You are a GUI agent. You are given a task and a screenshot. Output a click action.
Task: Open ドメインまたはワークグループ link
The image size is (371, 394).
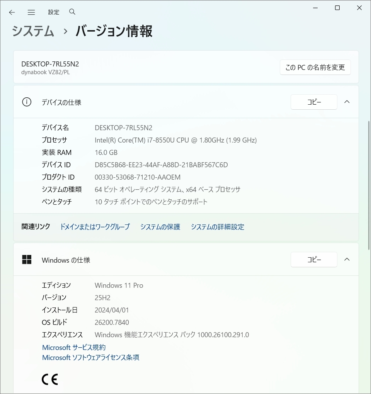pyautogui.click(x=95, y=227)
